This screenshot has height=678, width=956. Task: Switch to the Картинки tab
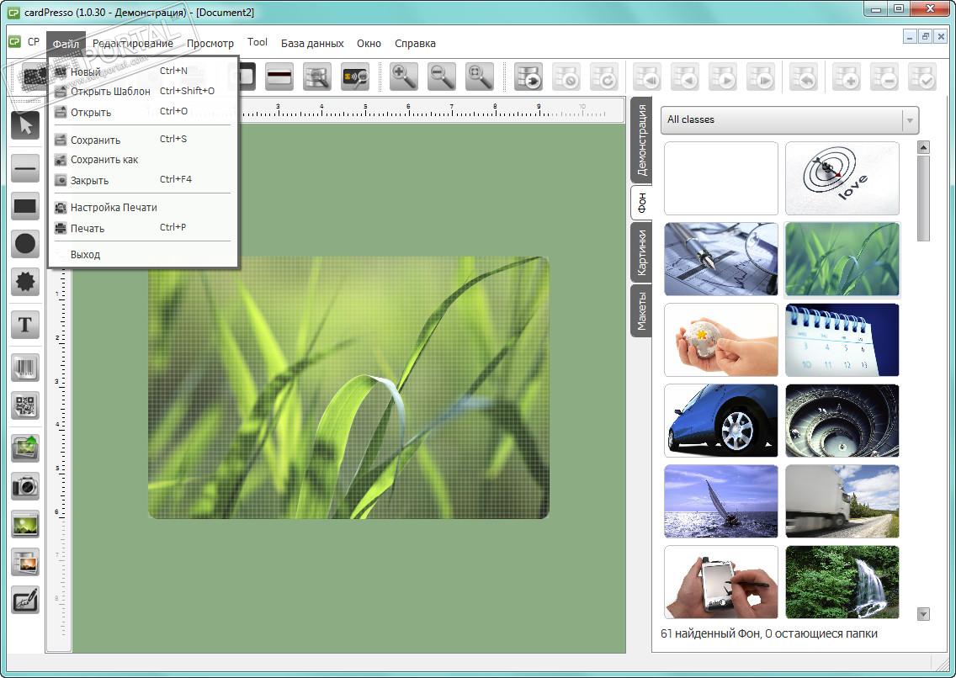click(x=641, y=253)
